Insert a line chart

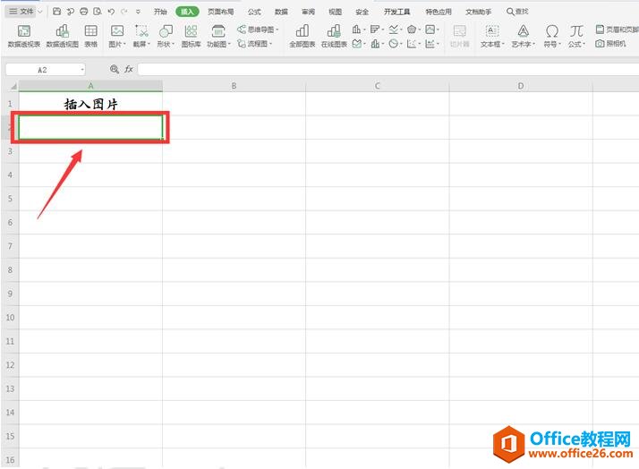pos(393,30)
